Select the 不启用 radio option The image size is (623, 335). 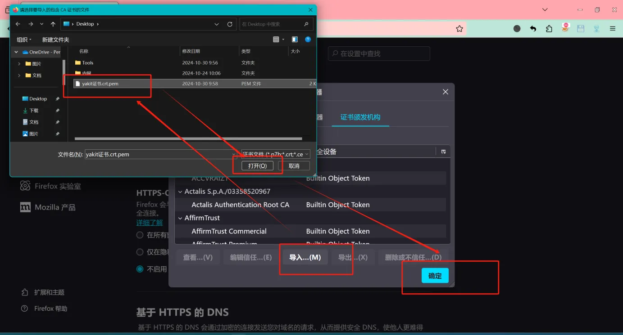[140, 269]
